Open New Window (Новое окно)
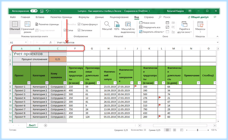Screen dimensions: 228x140 (147, 23)
